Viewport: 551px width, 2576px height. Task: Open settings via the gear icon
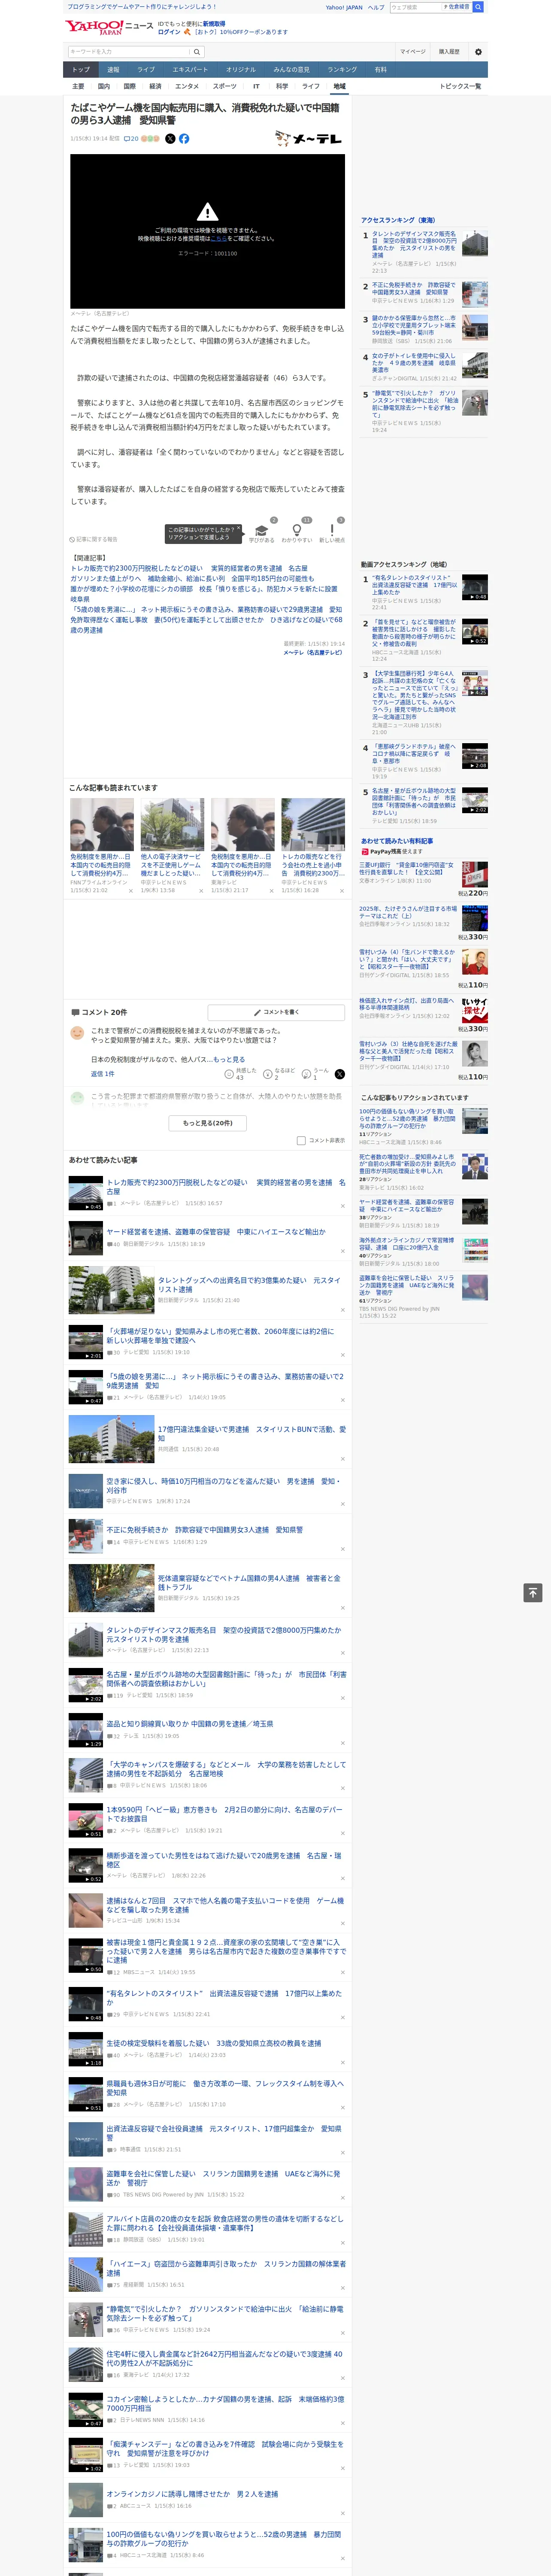478,51
